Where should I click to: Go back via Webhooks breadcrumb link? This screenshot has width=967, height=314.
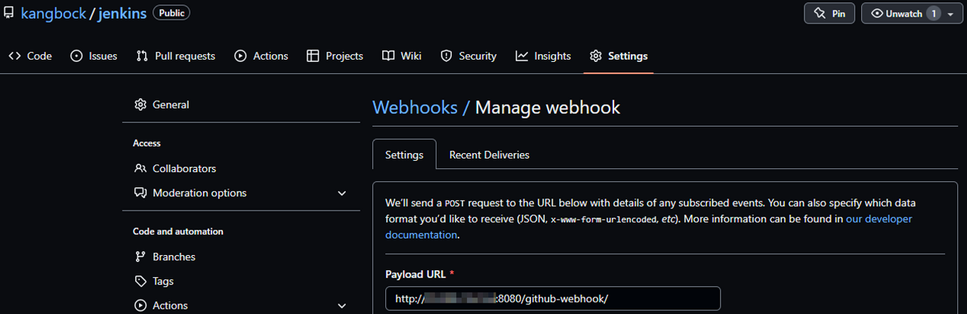[x=415, y=107]
